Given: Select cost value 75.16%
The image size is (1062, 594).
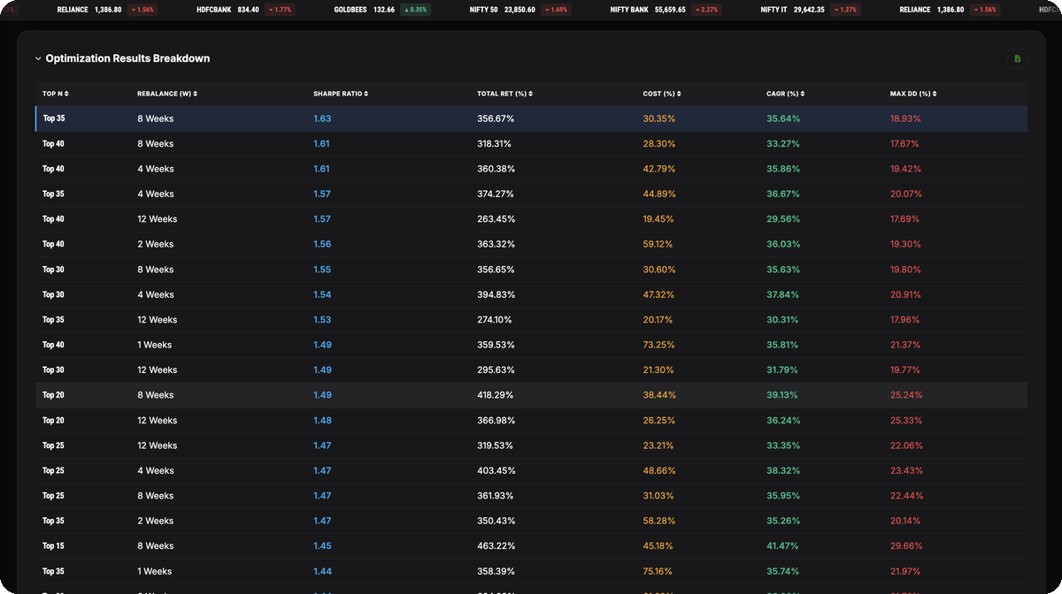Looking at the screenshot, I should [x=658, y=572].
